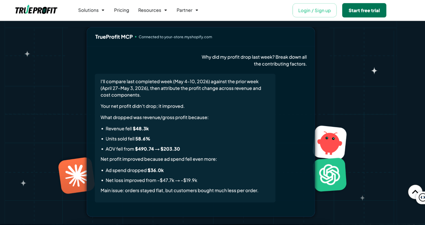Click the code brackets widget icon
The image size is (425, 225).
coord(421,197)
